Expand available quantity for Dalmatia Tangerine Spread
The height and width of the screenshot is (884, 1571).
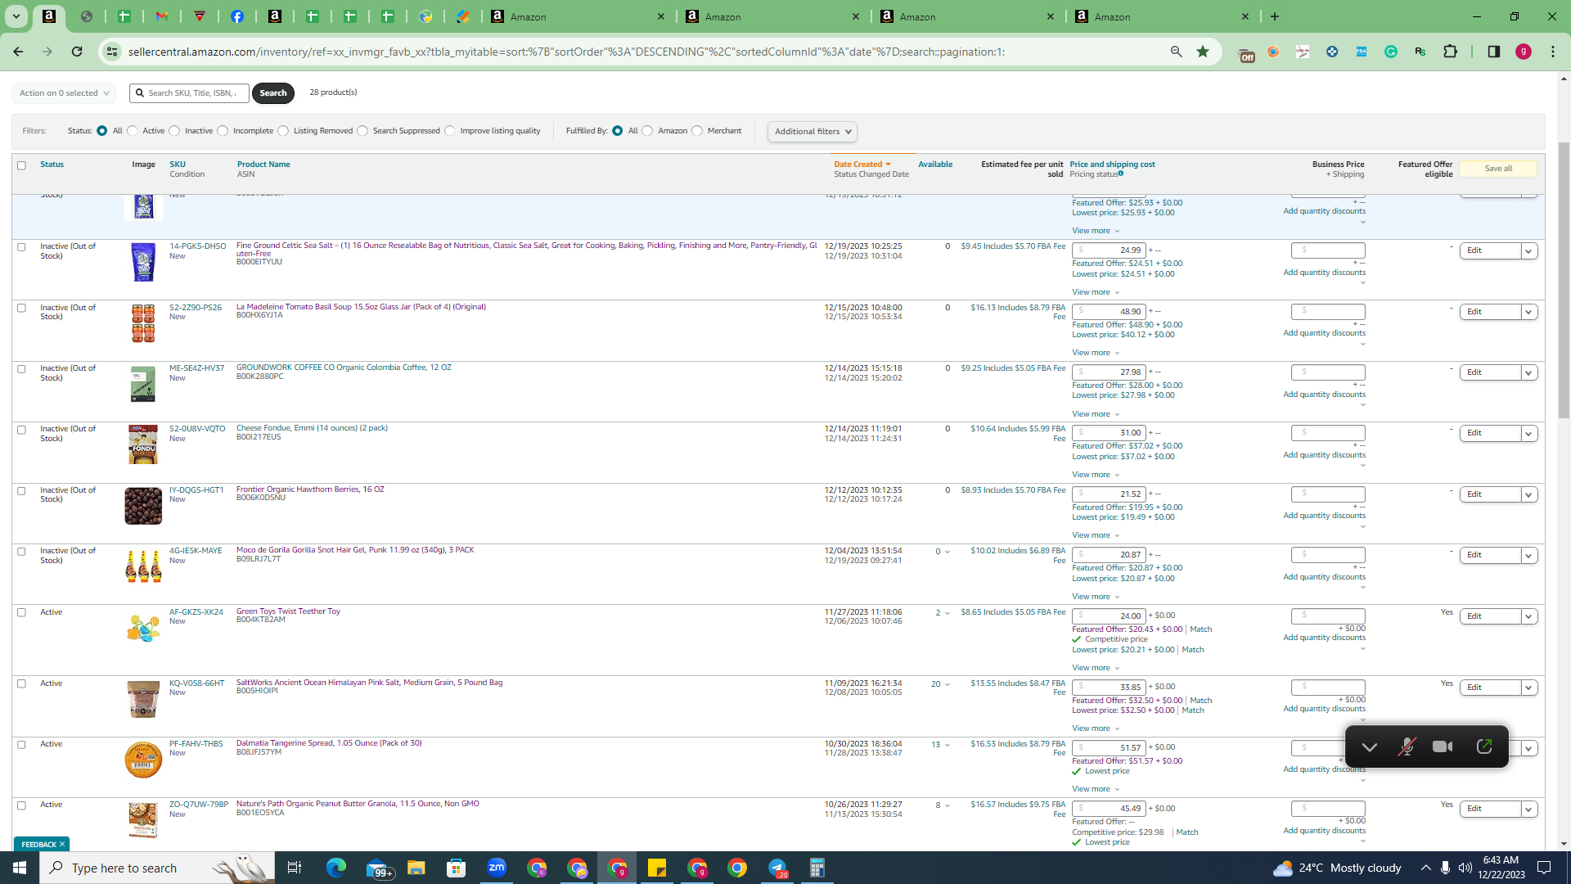click(948, 746)
